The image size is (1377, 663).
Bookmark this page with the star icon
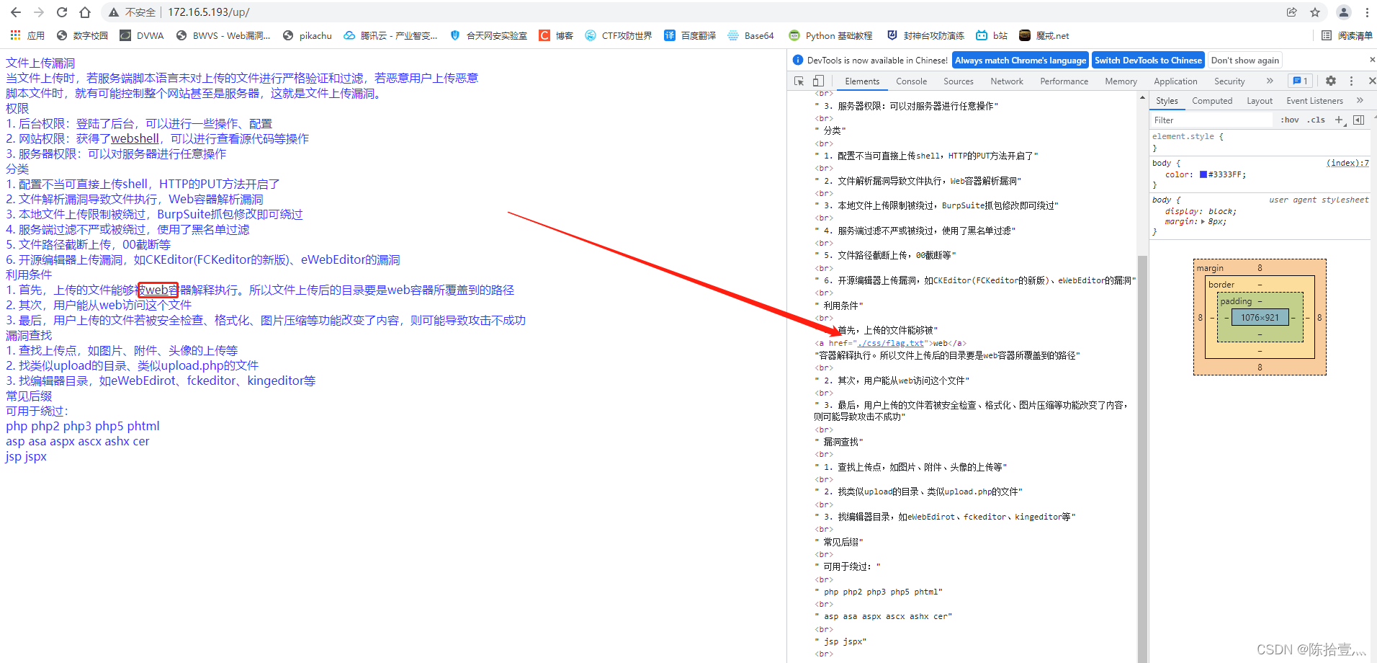tap(1316, 12)
